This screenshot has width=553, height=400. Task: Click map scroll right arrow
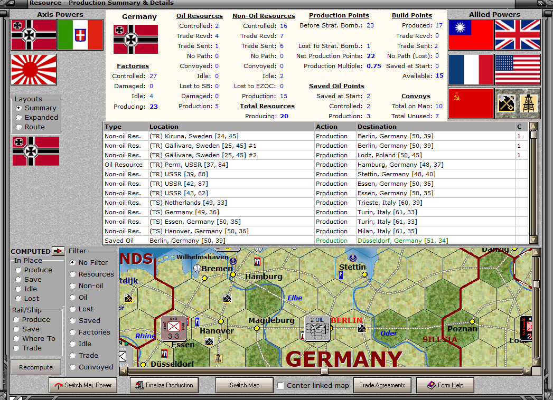tap(527, 371)
